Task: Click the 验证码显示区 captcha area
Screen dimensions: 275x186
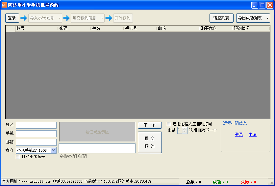Action: [x=97, y=132]
